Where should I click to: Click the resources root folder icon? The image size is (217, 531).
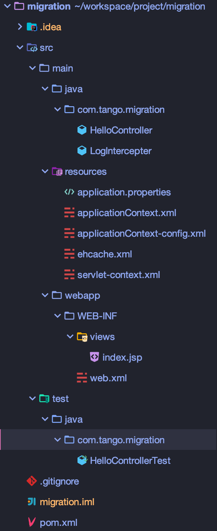57,171
